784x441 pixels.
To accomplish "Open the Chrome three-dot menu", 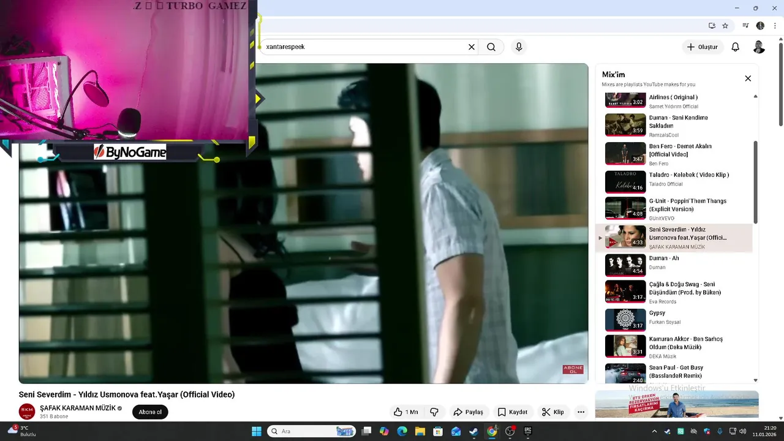I will [775, 26].
